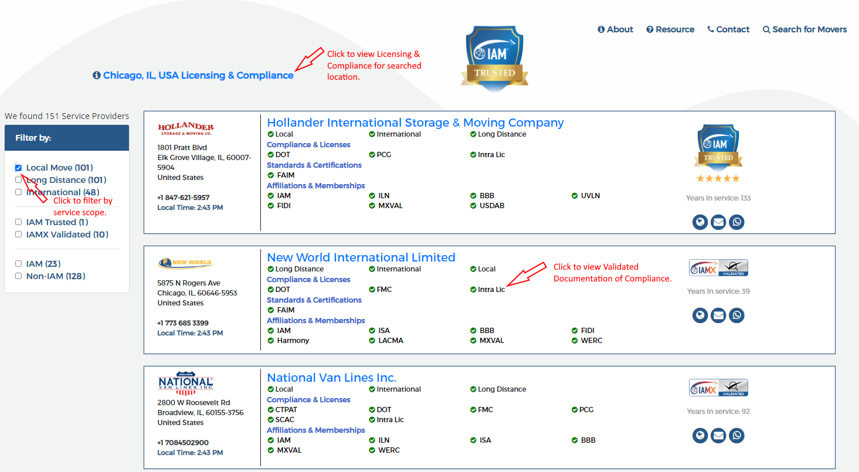
Task: Click the green check beside National Van Lines' CTPAT
Action: 270,410
